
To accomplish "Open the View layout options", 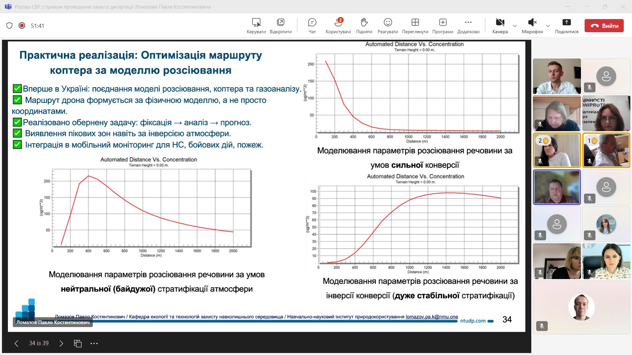I will coord(415,26).
